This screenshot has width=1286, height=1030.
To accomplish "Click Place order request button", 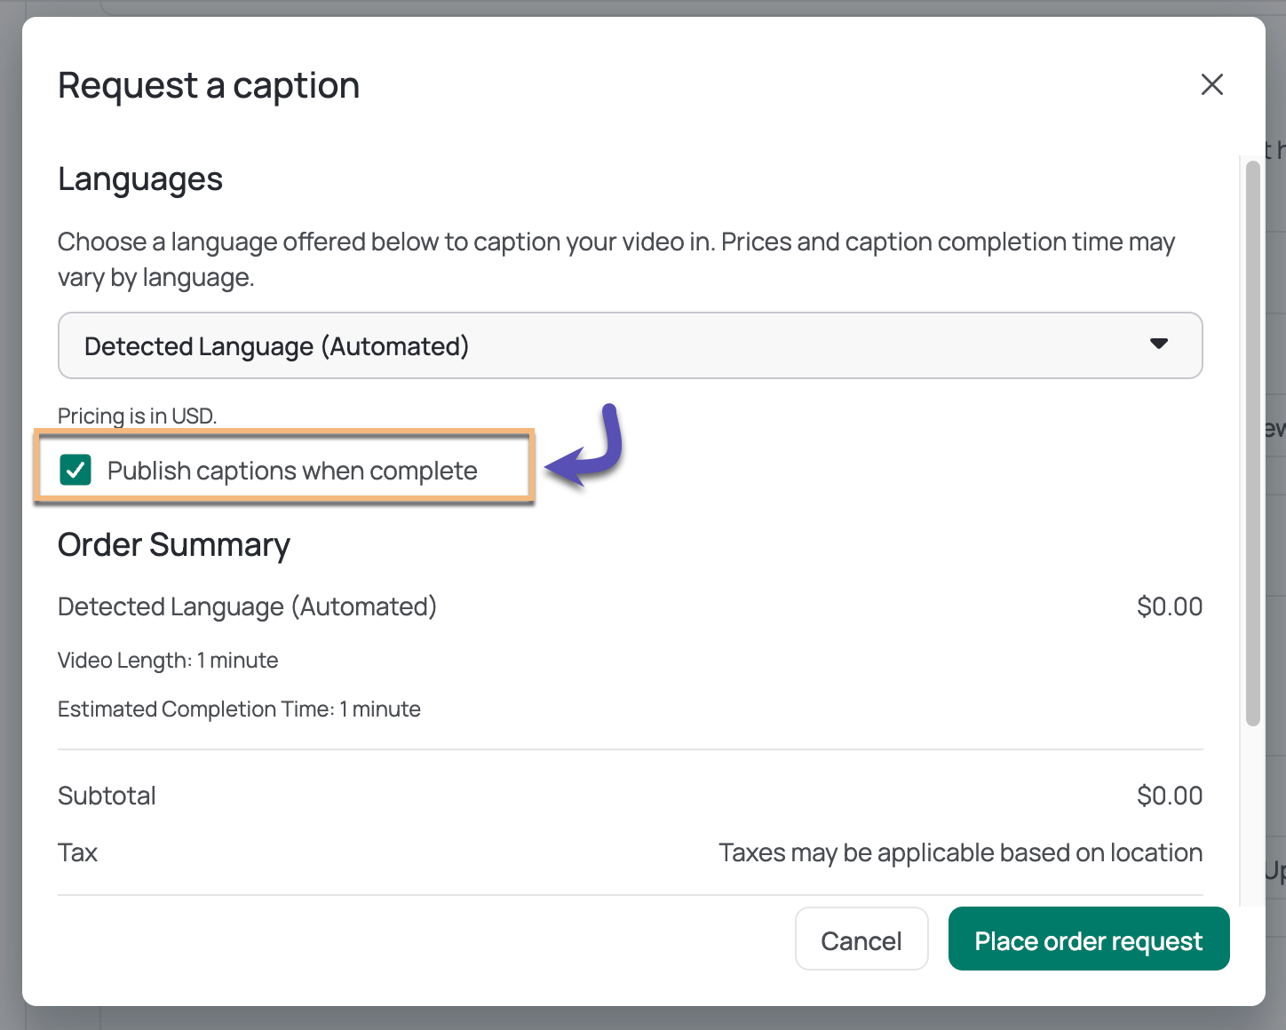I will 1089,939.
